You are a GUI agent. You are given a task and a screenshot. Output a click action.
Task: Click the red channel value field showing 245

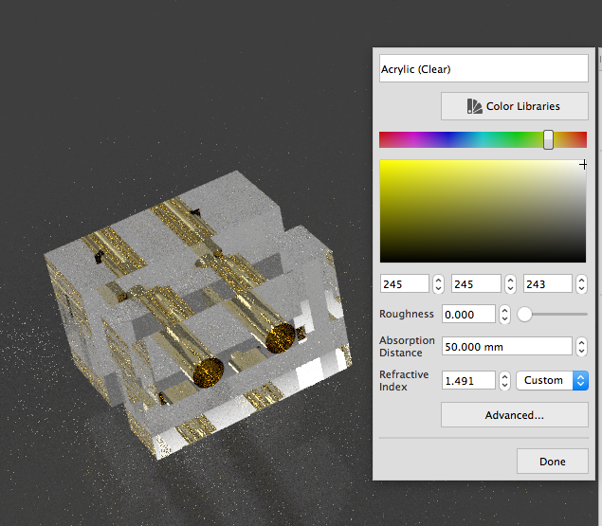tap(404, 283)
